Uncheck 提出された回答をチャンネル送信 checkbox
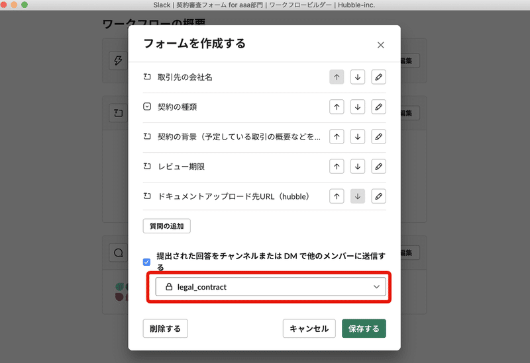Image resolution: width=530 pixels, height=363 pixels. click(x=146, y=262)
